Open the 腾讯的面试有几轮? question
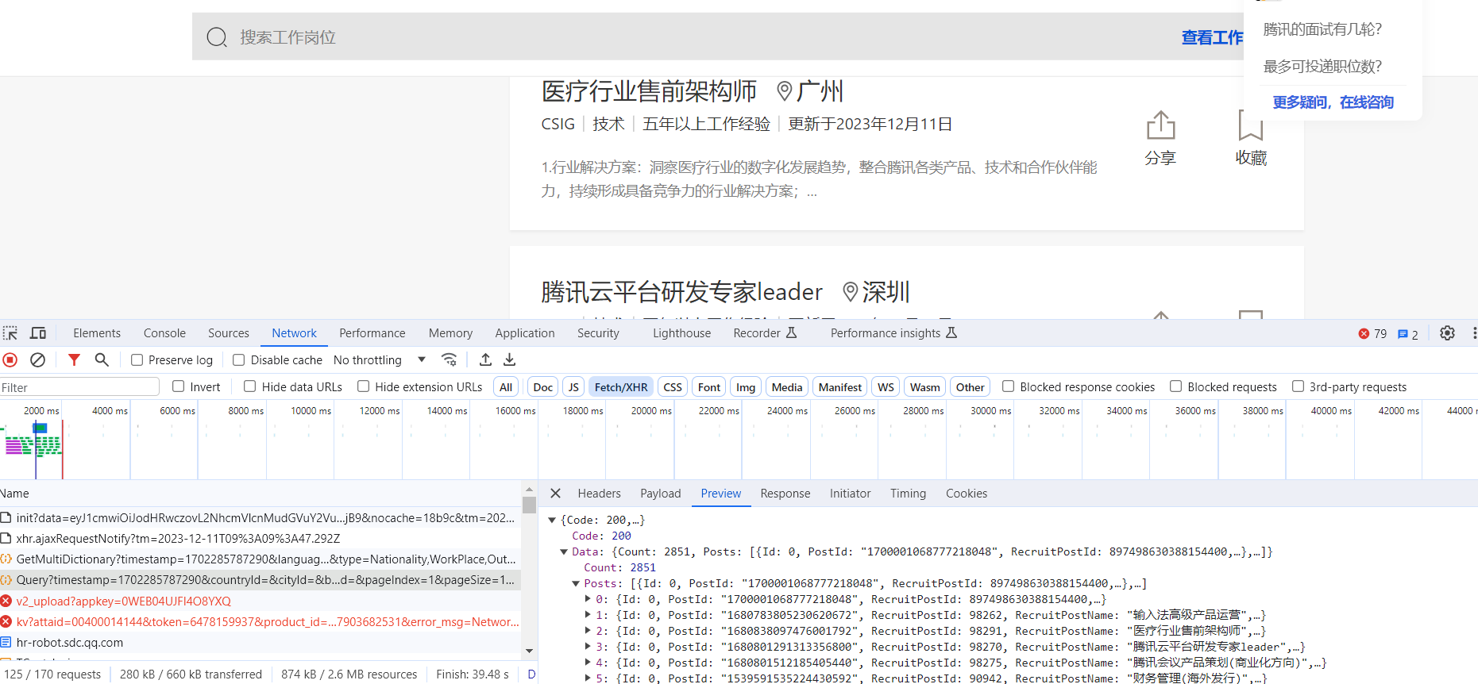This screenshot has height=684, width=1478. click(x=1322, y=29)
